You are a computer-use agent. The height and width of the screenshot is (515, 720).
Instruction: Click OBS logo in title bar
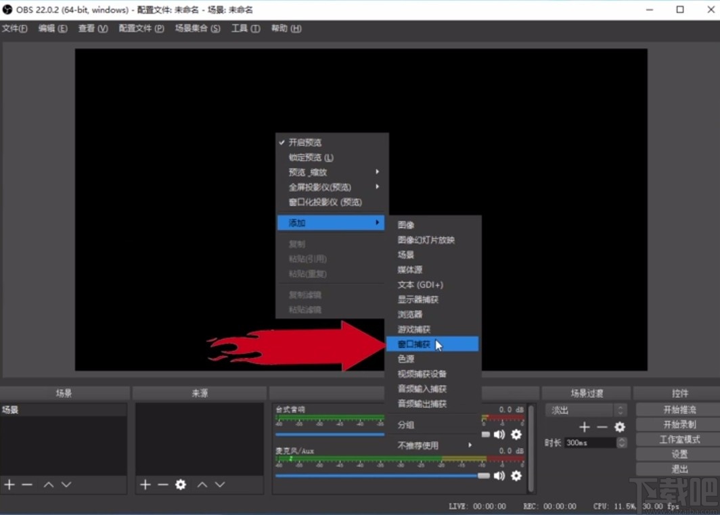7,9
